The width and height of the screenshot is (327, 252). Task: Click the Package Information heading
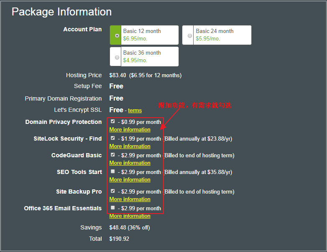click(x=61, y=12)
